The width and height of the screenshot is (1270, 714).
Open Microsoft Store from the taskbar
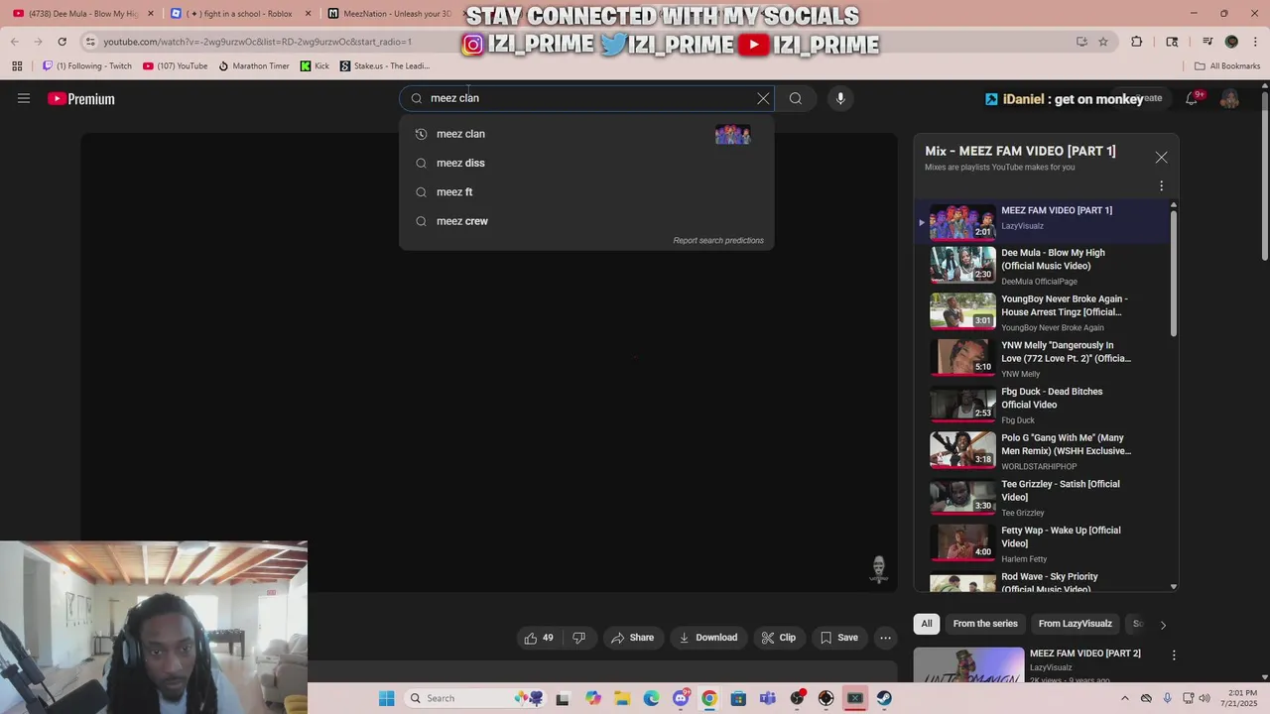point(738,698)
